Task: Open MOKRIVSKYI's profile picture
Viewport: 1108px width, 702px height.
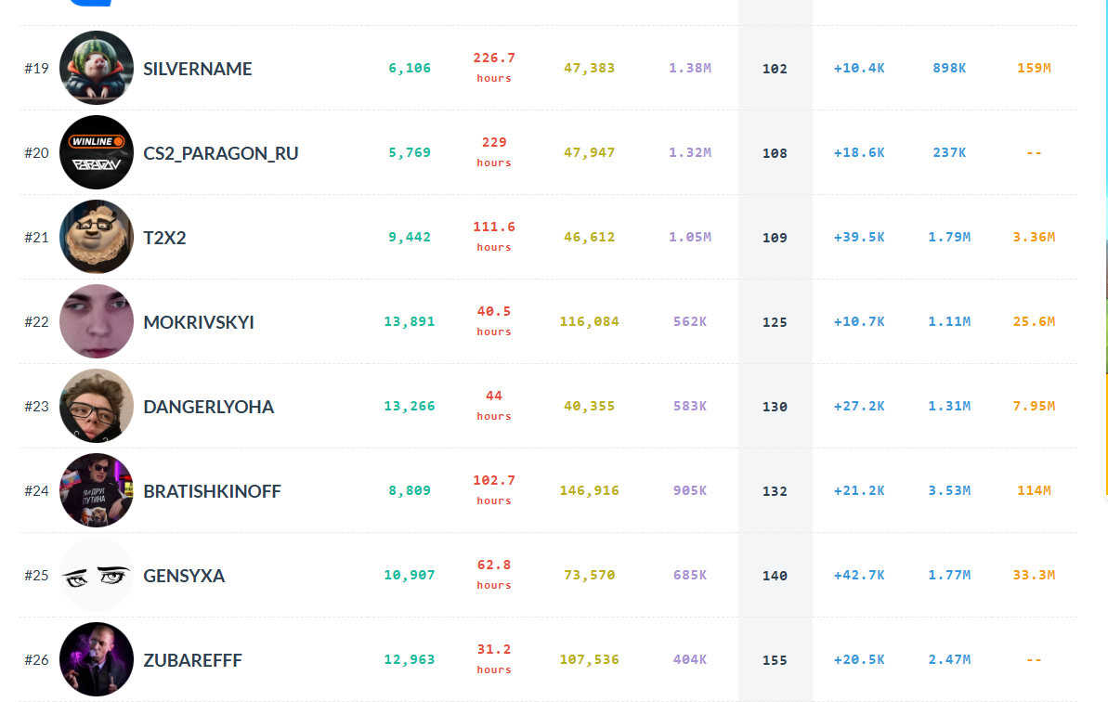Action: point(96,321)
